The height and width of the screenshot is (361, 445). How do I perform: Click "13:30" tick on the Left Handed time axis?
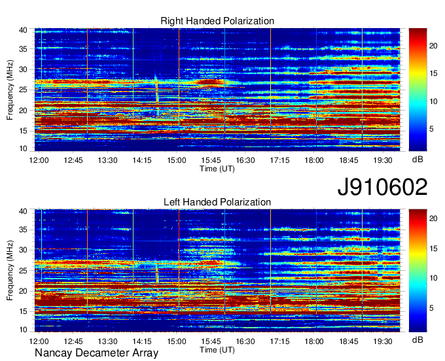tap(107, 341)
